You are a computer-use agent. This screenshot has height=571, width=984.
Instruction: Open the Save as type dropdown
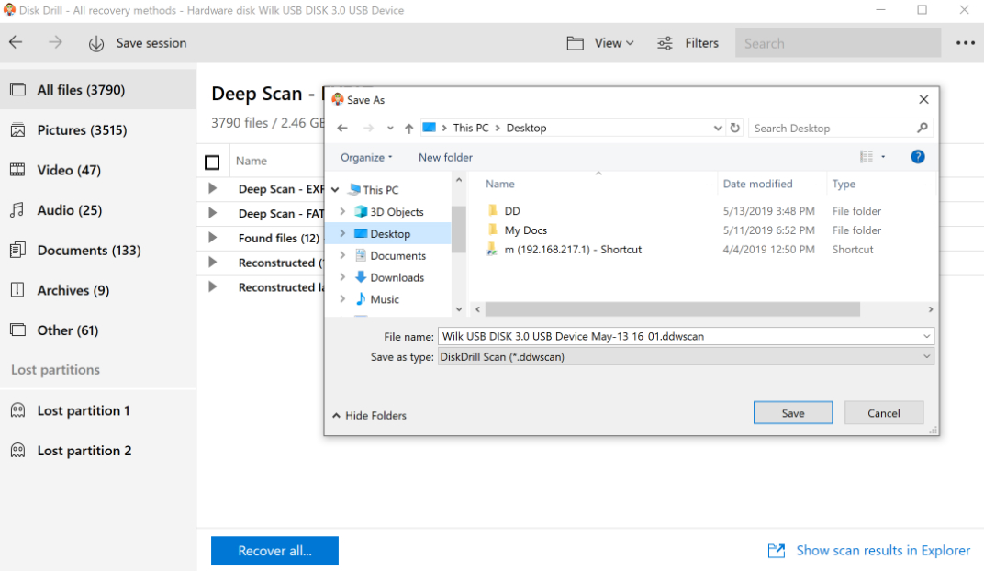[926, 356]
